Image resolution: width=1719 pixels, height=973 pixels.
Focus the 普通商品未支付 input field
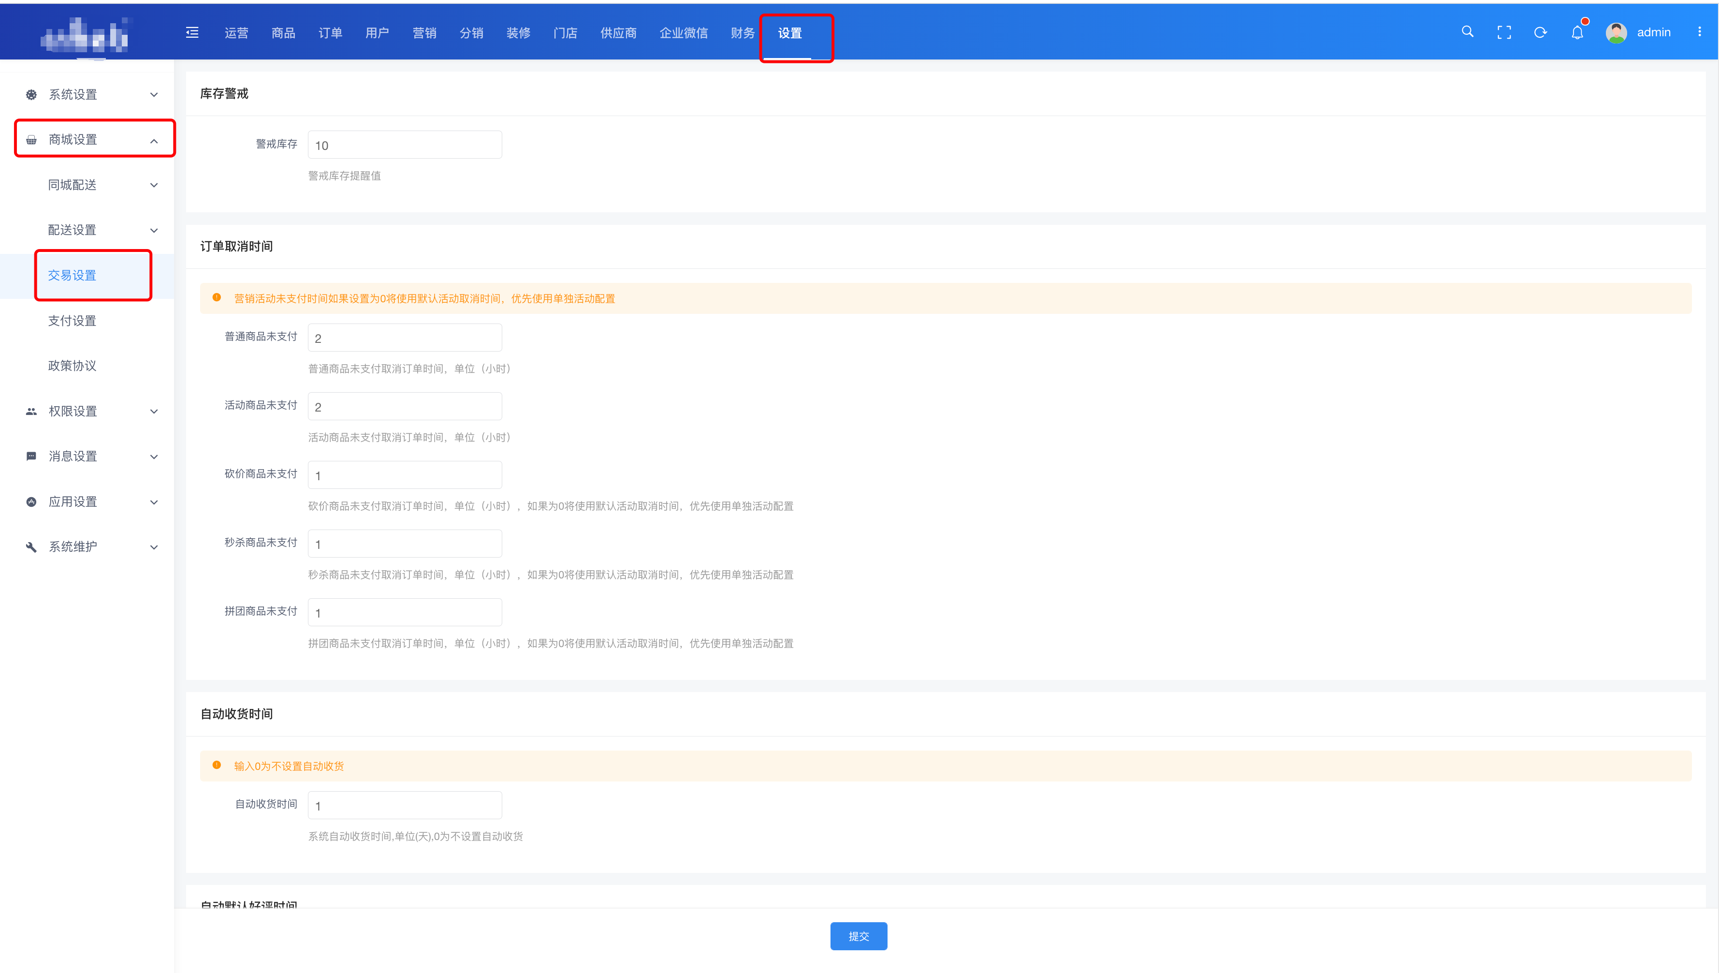pos(405,338)
